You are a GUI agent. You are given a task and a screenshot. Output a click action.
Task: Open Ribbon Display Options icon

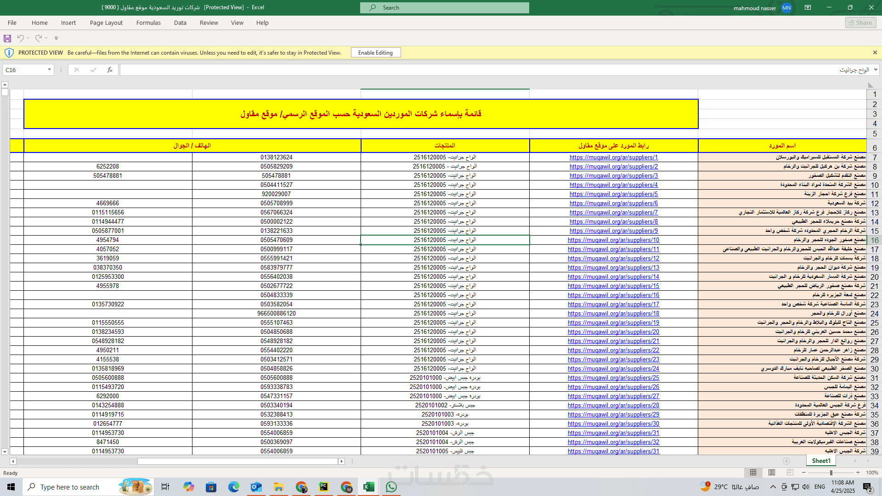[808, 7]
